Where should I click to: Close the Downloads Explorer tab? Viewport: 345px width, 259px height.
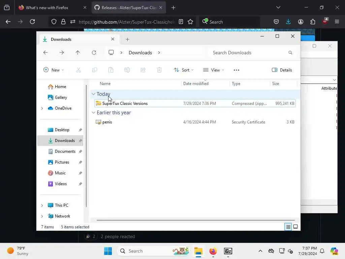coord(113,39)
